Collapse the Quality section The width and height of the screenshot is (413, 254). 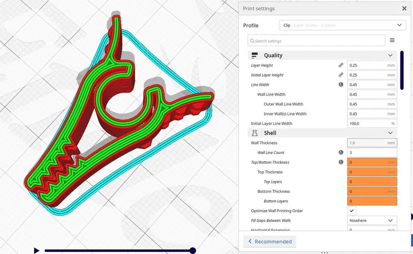tap(390, 55)
